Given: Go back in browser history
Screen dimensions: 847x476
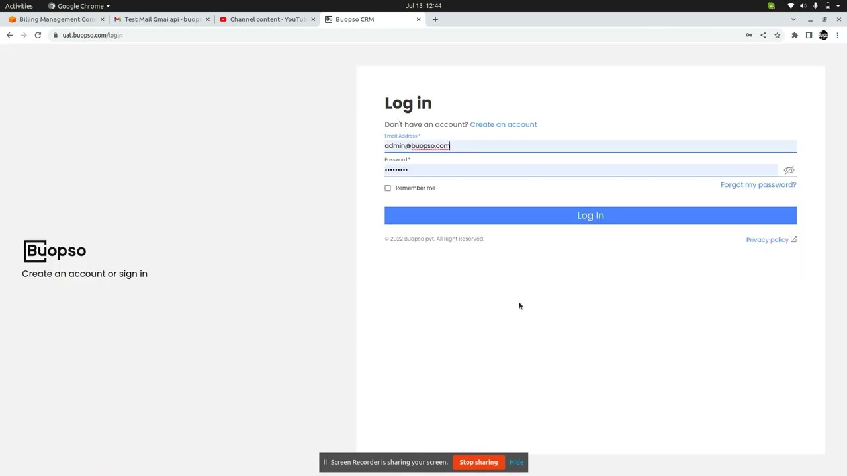Looking at the screenshot, I should pos(9,35).
